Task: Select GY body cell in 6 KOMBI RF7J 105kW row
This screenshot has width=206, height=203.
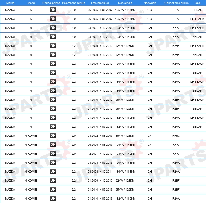Action: (x=150, y=145)
